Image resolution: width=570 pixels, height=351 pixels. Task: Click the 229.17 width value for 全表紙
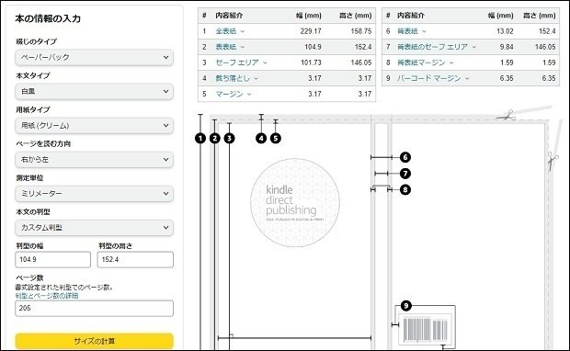coord(311,31)
